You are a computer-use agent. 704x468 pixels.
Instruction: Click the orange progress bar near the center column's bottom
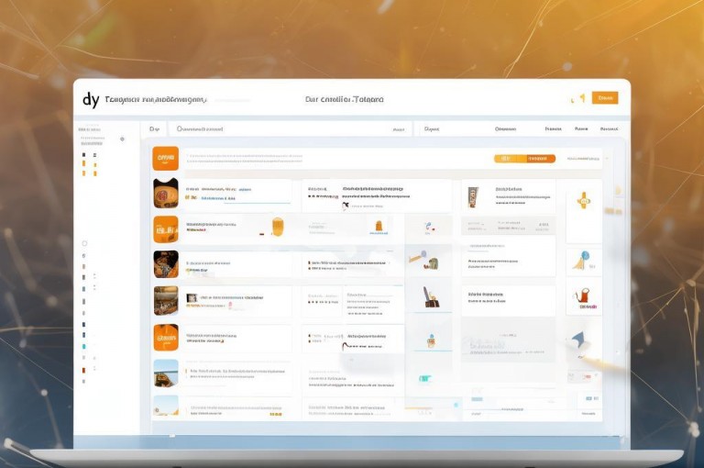(418, 408)
